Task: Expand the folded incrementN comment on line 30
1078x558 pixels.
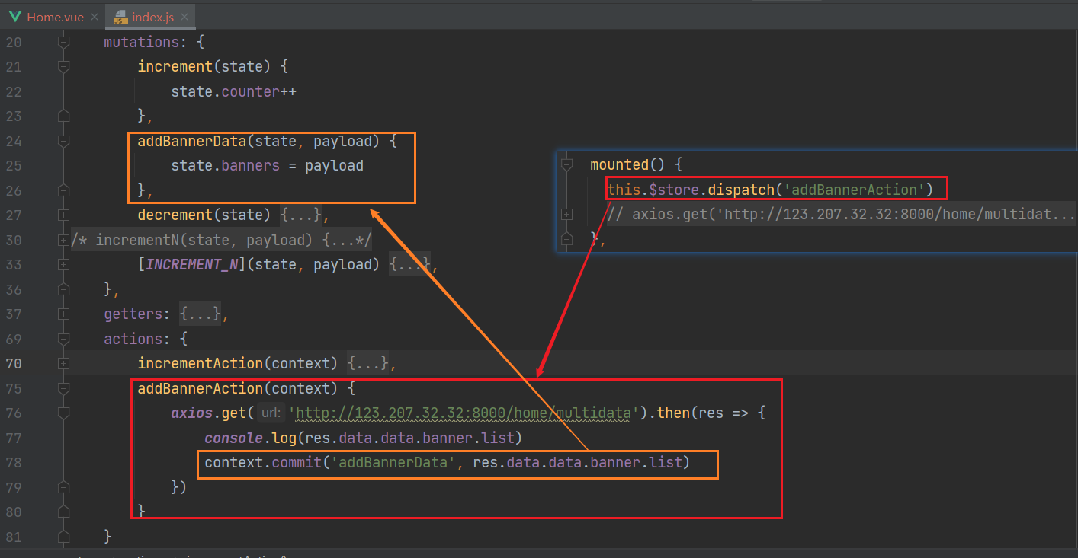Action: (x=63, y=240)
